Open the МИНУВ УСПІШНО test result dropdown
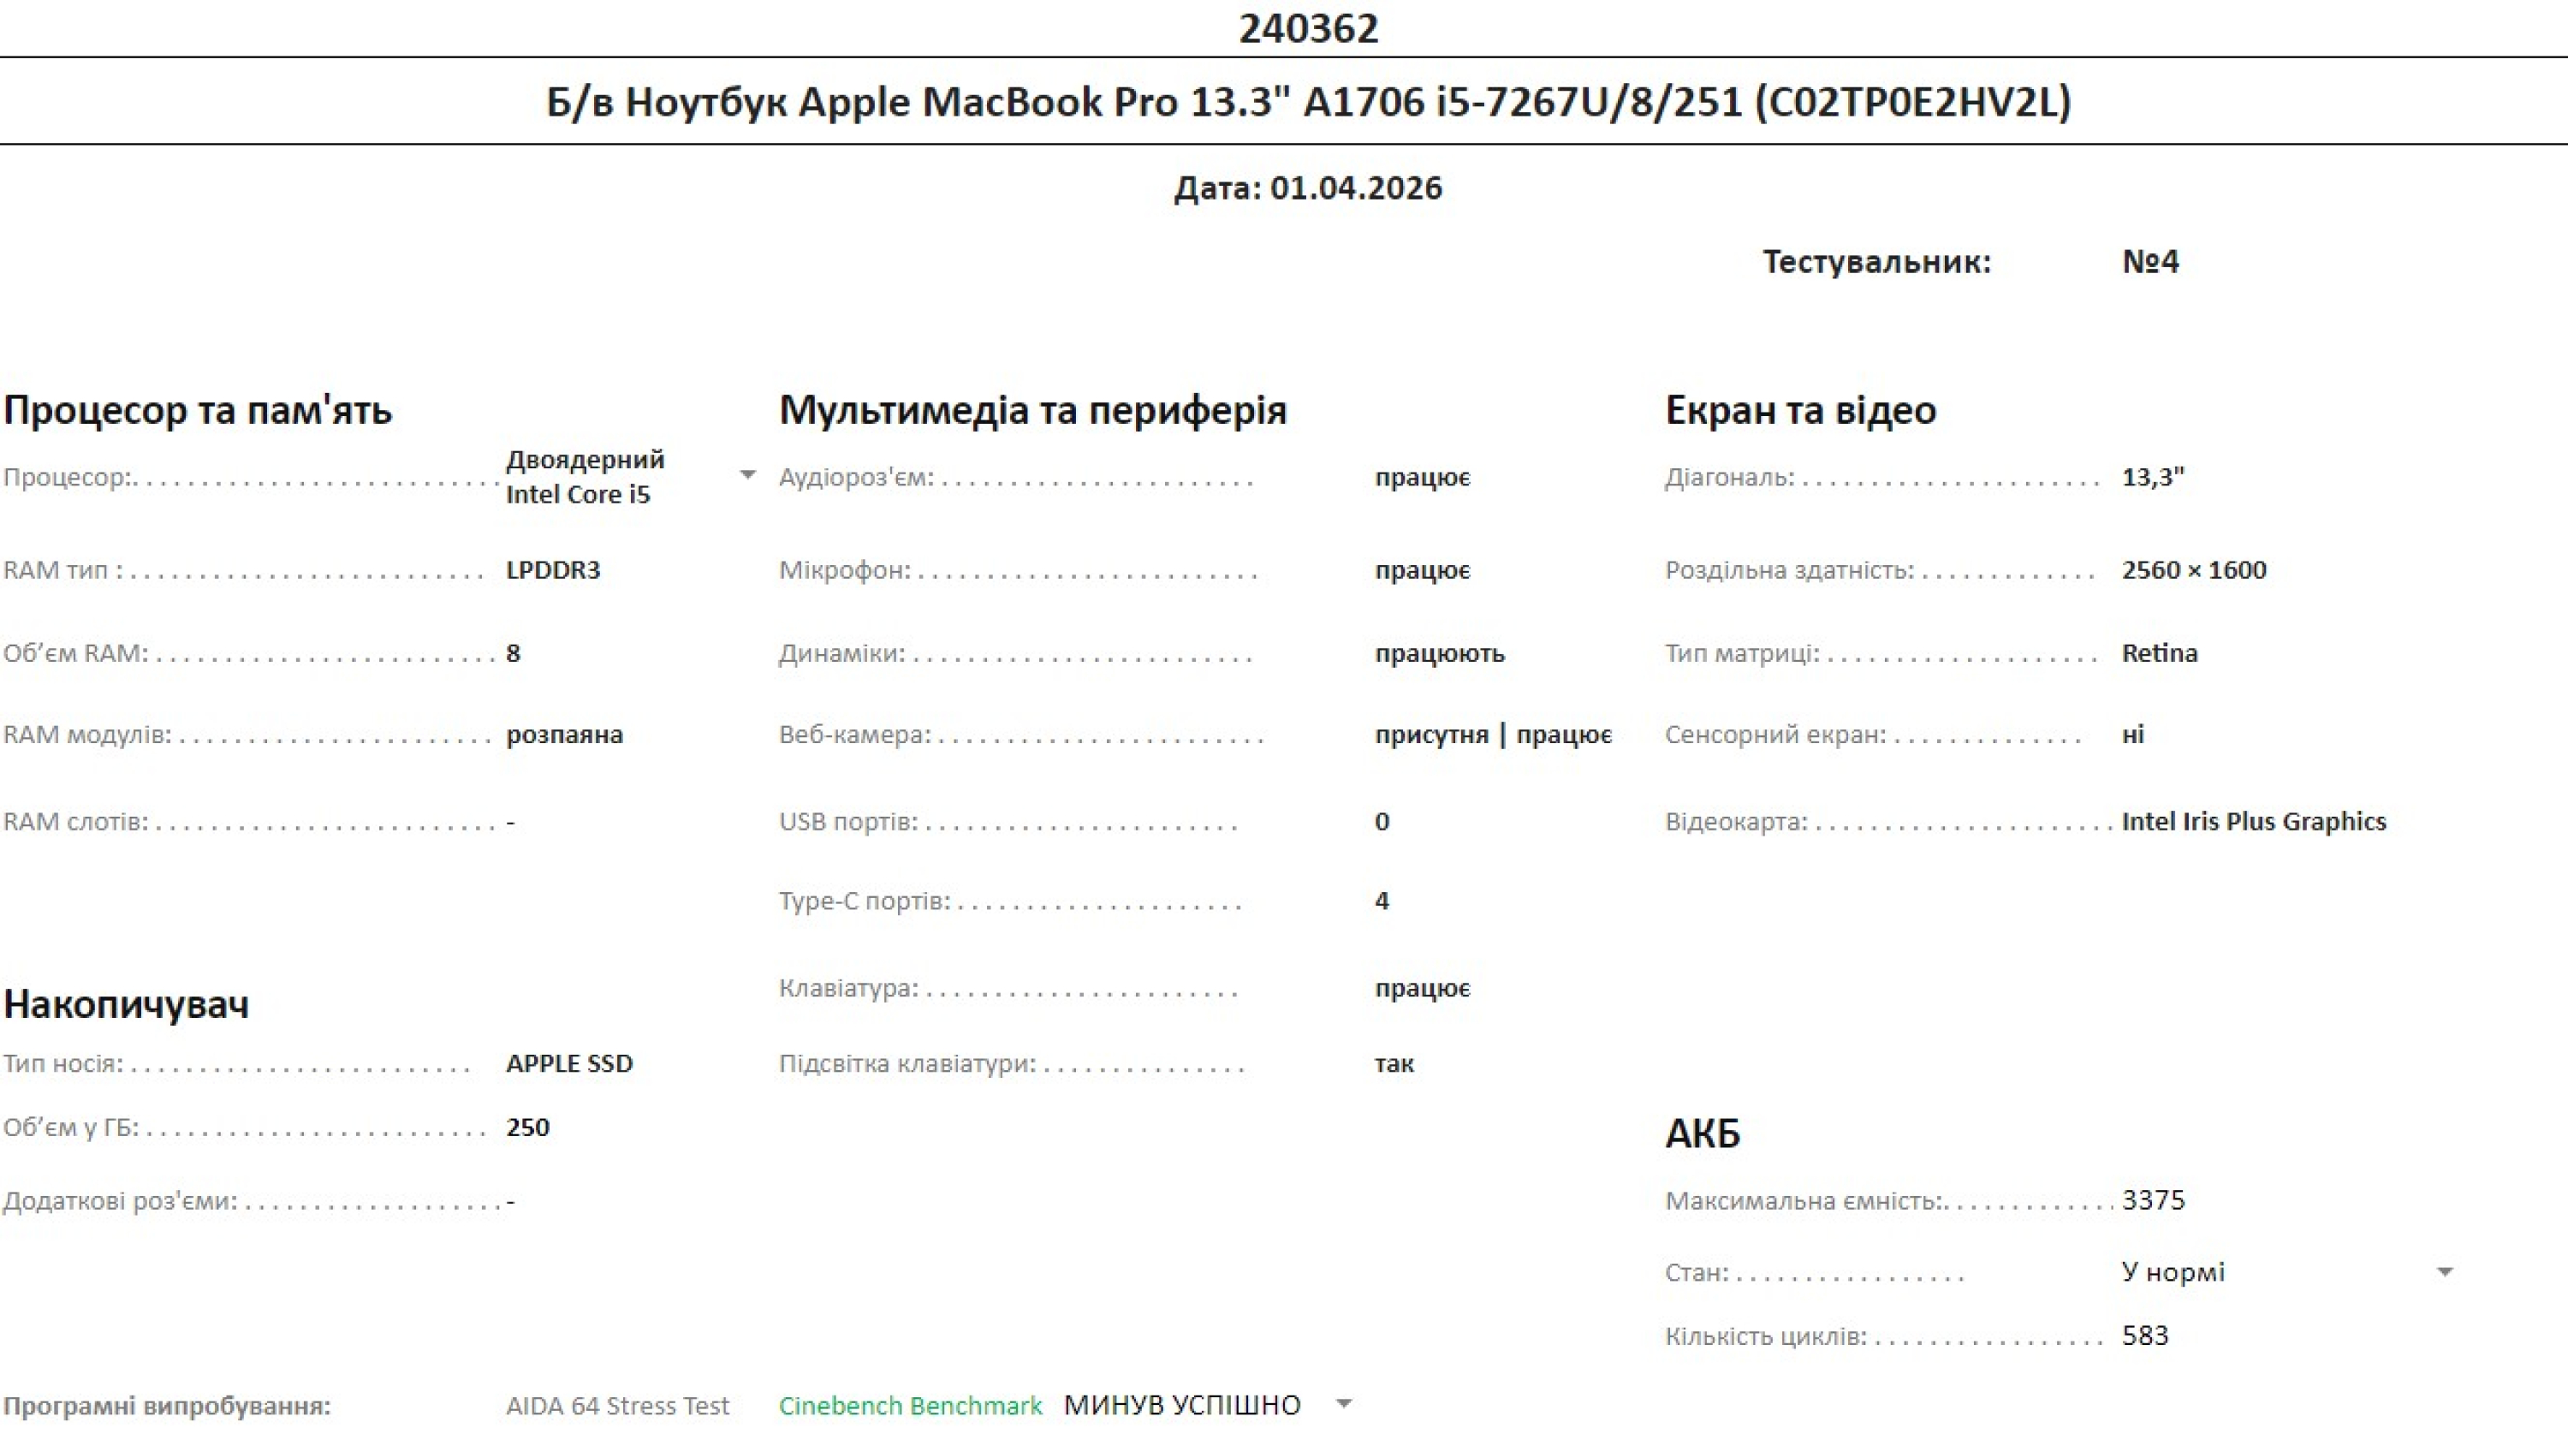 click(x=1344, y=1404)
